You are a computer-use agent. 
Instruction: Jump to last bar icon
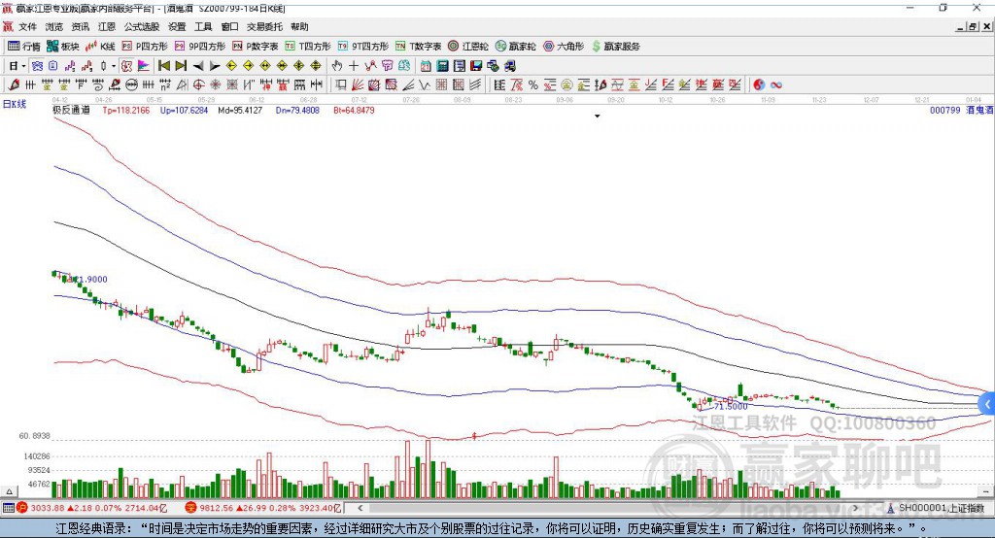pos(181,66)
